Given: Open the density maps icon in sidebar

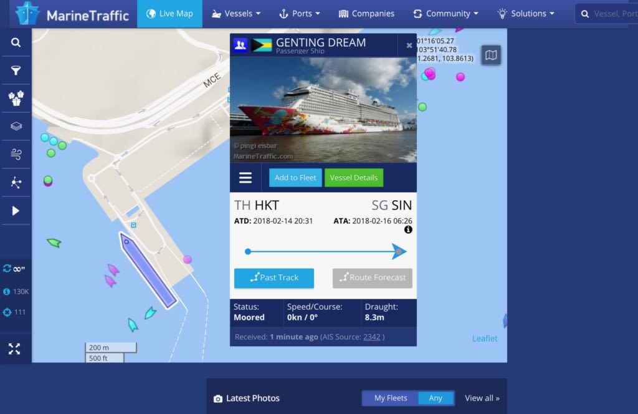Looking at the screenshot, I should [x=16, y=182].
